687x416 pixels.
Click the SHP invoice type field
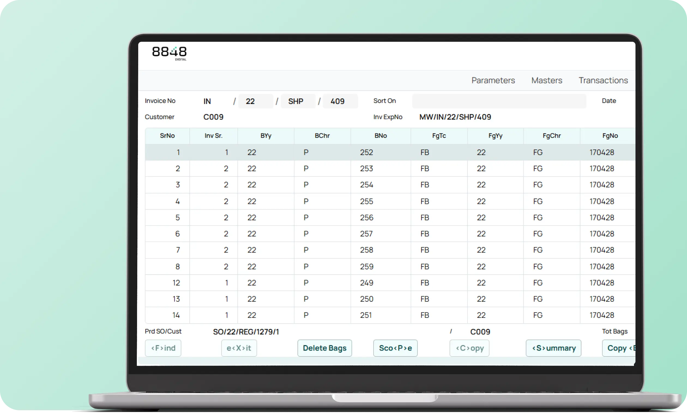(x=298, y=101)
